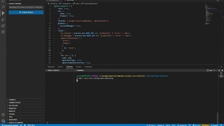Click line number 19 in gutter
The width and height of the screenshot is (224, 126).
[x=50, y=50]
